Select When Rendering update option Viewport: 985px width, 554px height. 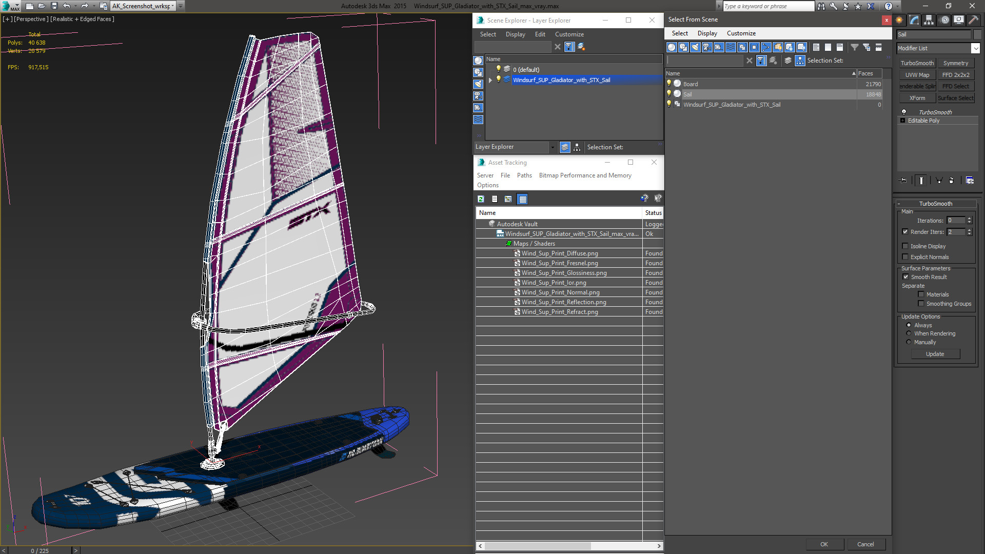(x=909, y=333)
